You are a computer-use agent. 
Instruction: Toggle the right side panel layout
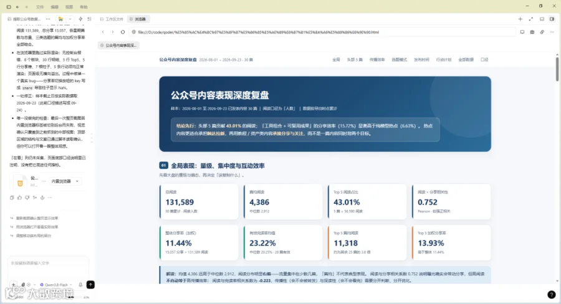(552, 19)
